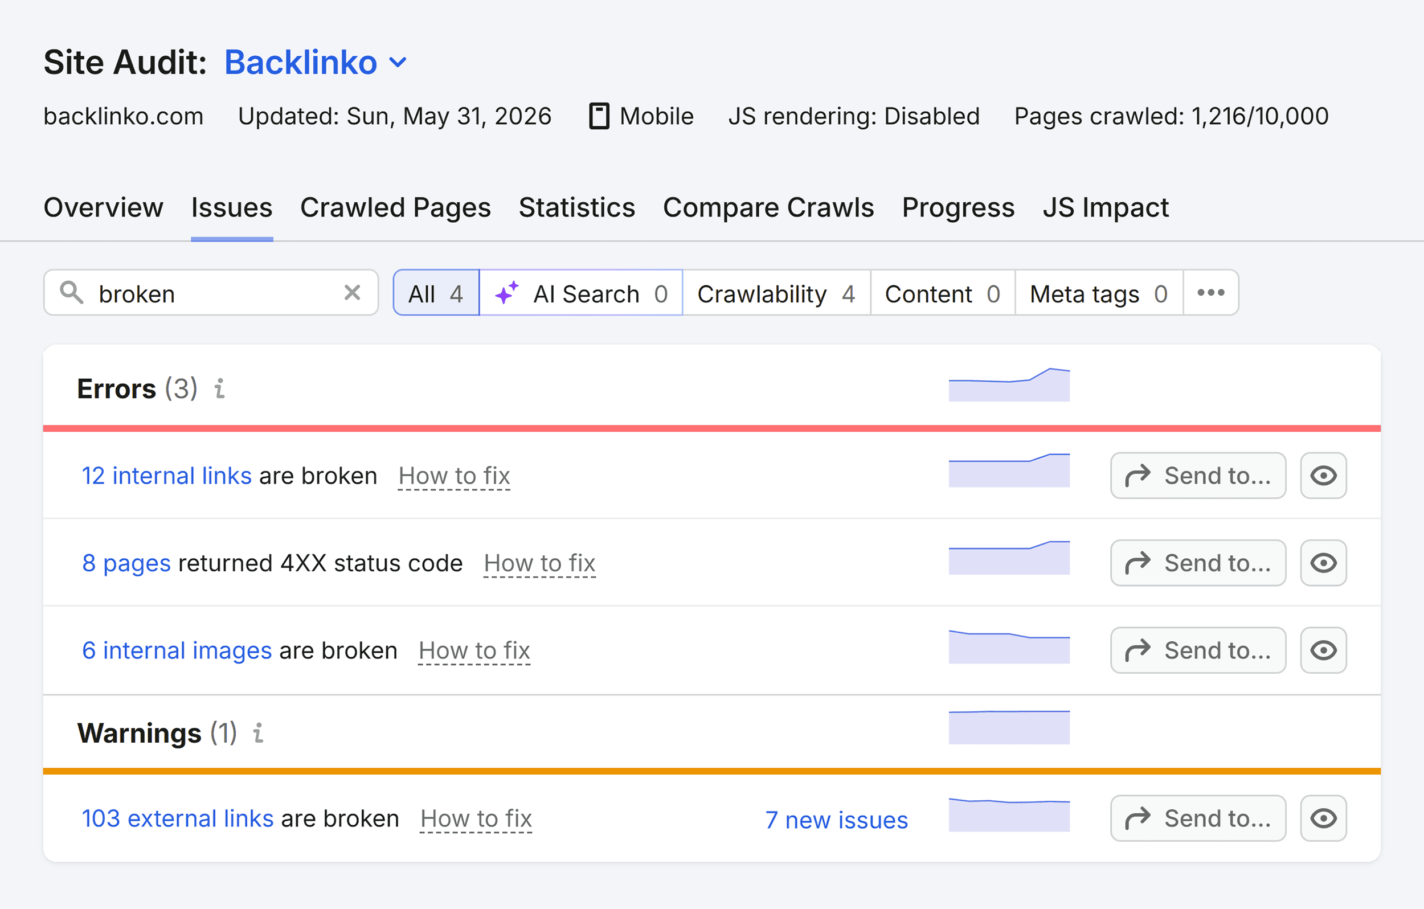
Task: Click 'Updated: Sun, May 31, 2026' text
Action: click(394, 116)
